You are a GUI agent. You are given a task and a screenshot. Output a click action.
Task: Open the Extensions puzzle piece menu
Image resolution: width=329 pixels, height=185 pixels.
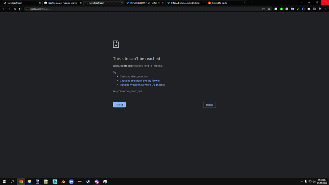coord(309,9)
